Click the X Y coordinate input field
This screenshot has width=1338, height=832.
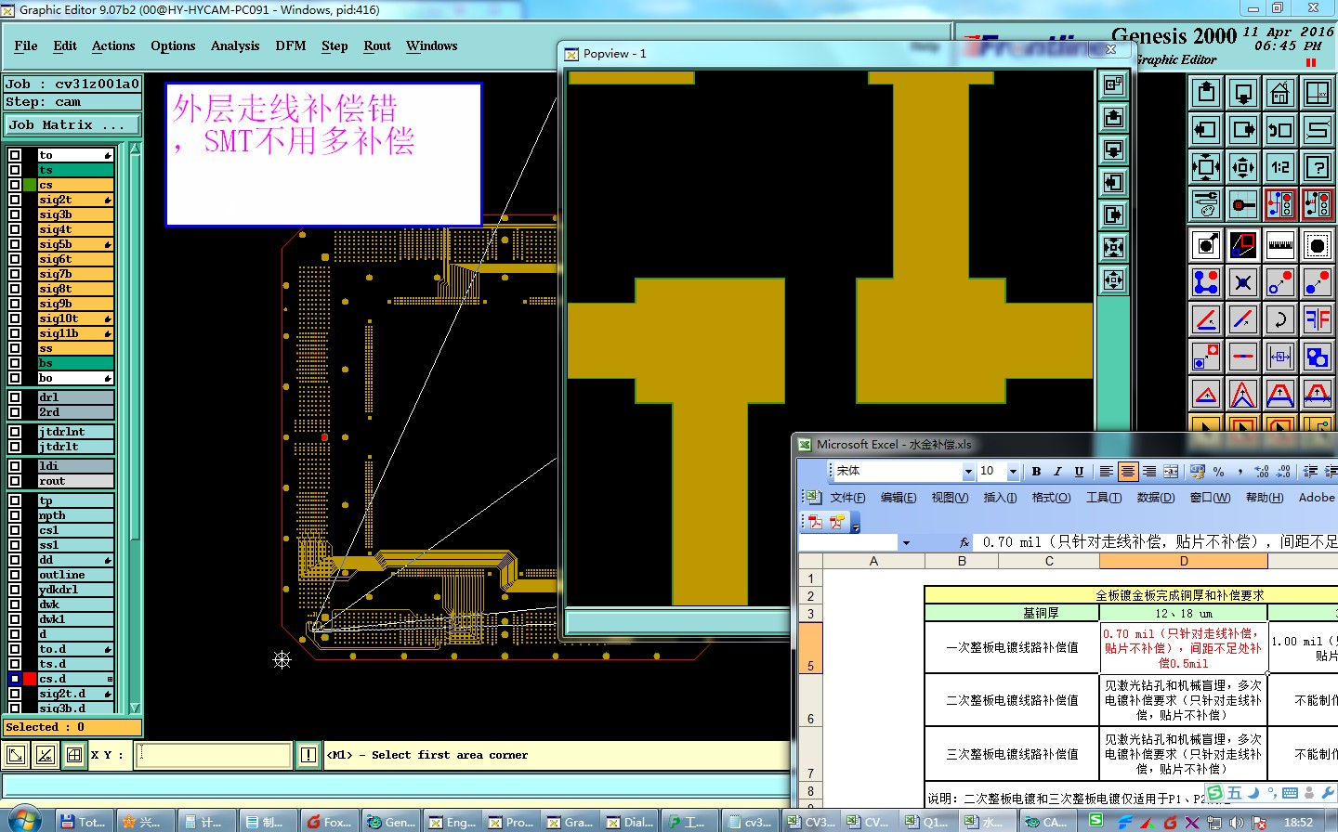click(214, 755)
